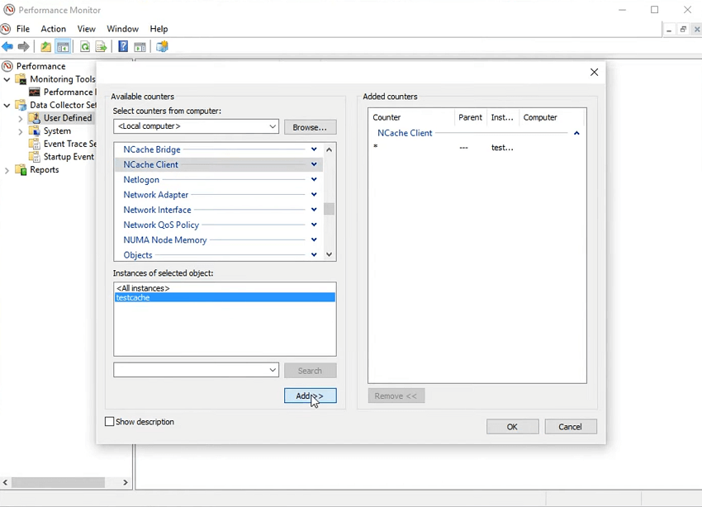
Task: Click the Inst... column header
Action: pos(503,117)
